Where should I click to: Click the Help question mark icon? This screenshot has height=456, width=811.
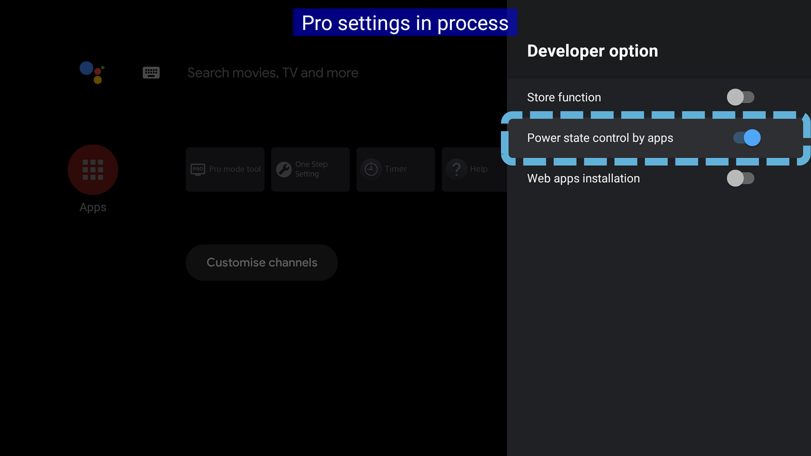pyautogui.click(x=457, y=169)
